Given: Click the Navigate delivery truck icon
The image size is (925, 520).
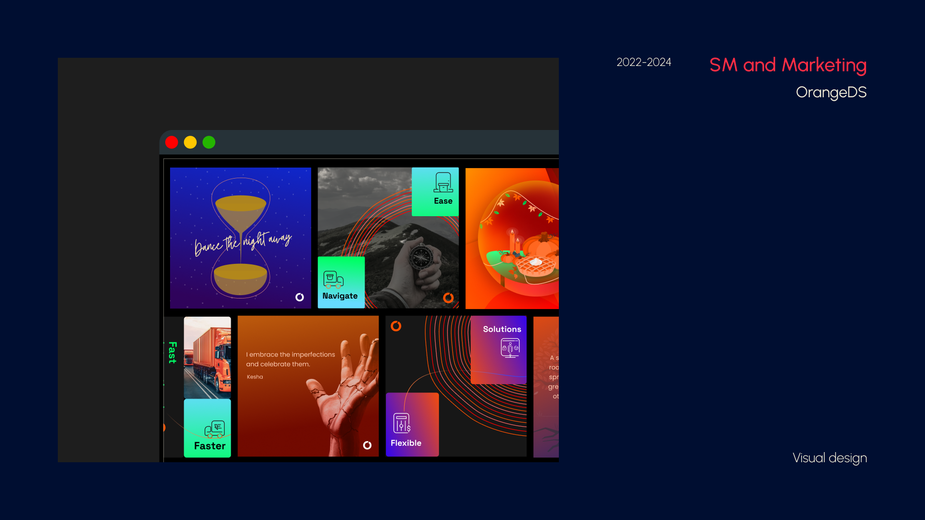Looking at the screenshot, I should coord(333,279).
